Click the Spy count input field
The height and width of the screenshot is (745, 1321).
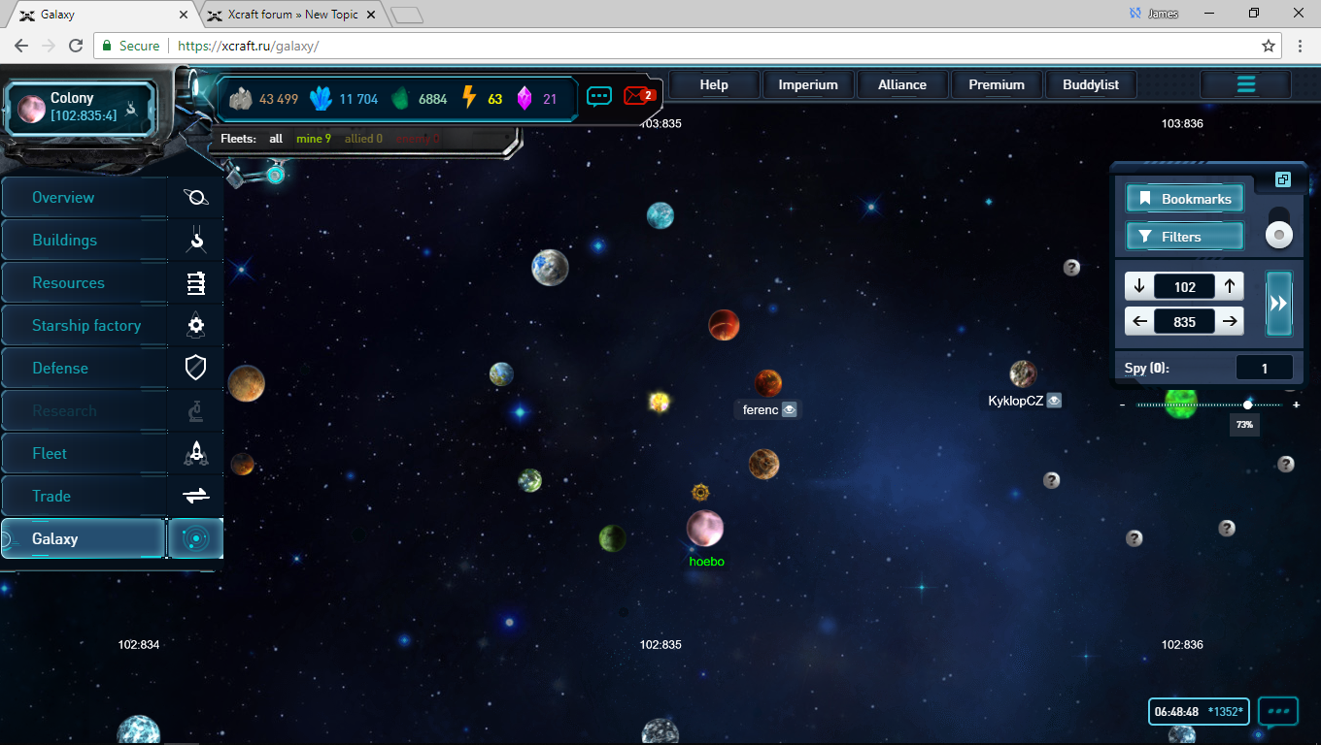tap(1264, 369)
